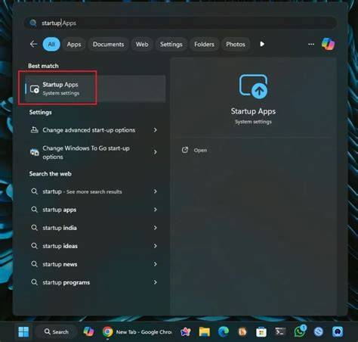Screen dimensions: 358x342
Task: Launch Microsoft Edge from the taskbar
Action: [x=224, y=331]
